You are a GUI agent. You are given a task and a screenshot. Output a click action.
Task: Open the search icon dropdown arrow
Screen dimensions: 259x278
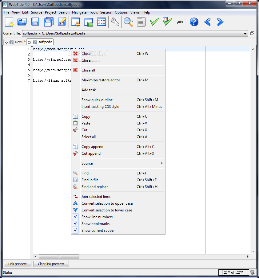[x=132, y=22]
